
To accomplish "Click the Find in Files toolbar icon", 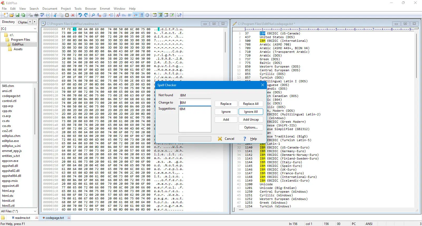I will click(105, 15).
